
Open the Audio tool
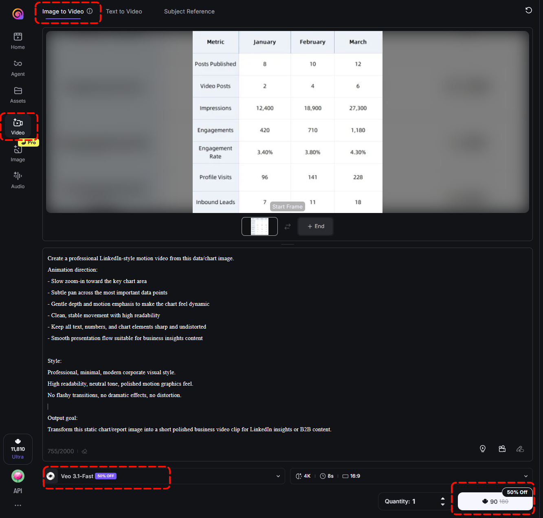point(18,180)
